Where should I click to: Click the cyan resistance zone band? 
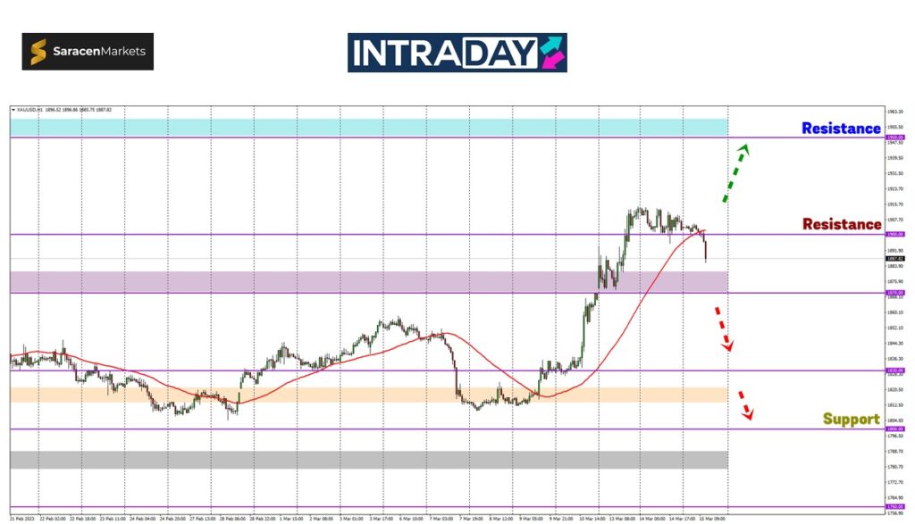(368, 127)
